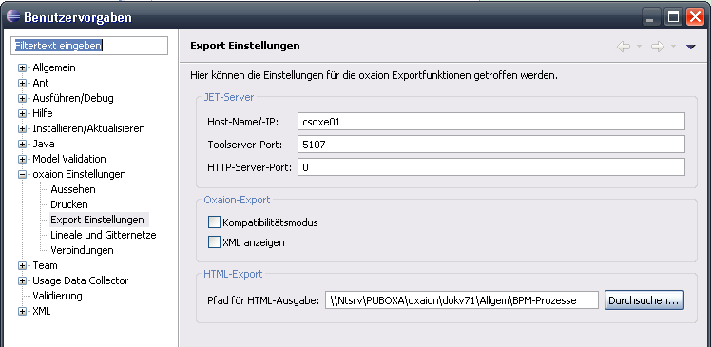Open the view menu triangle icon
Image resolution: width=711 pixels, height=347 pixels.
tap(691, 47)
